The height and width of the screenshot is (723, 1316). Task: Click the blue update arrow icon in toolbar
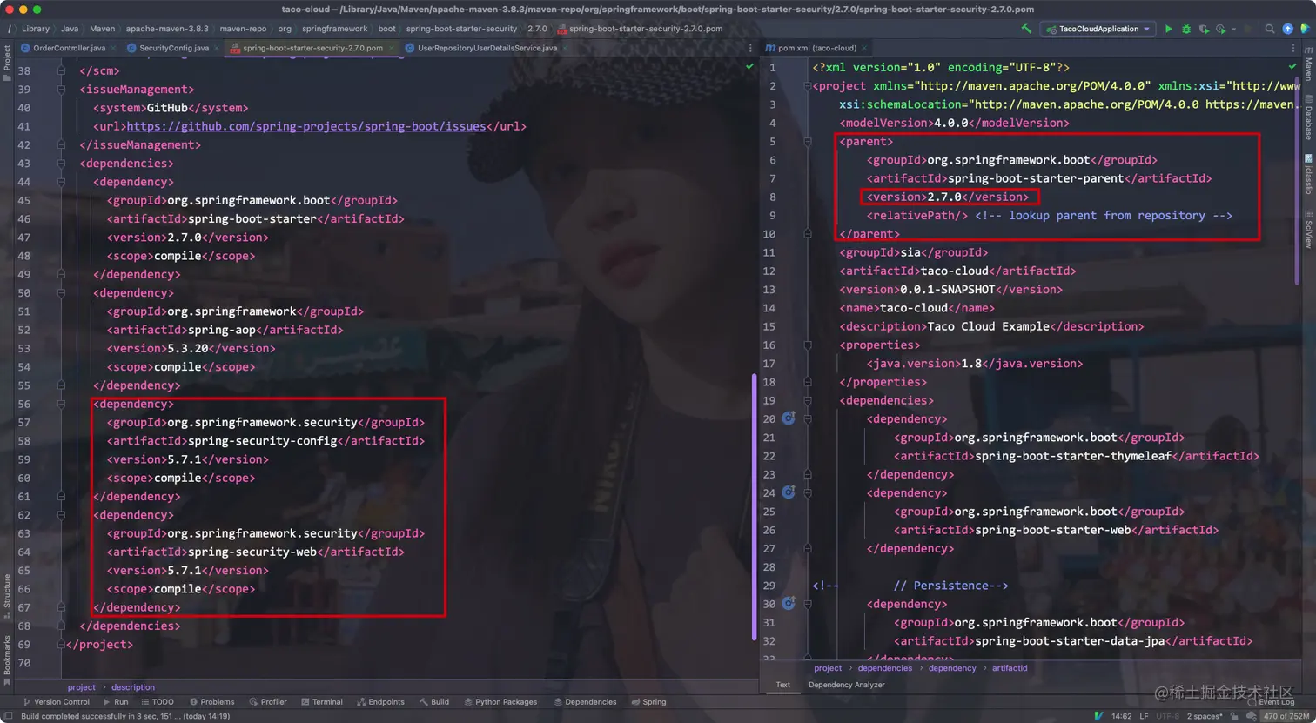[1289, 29]
